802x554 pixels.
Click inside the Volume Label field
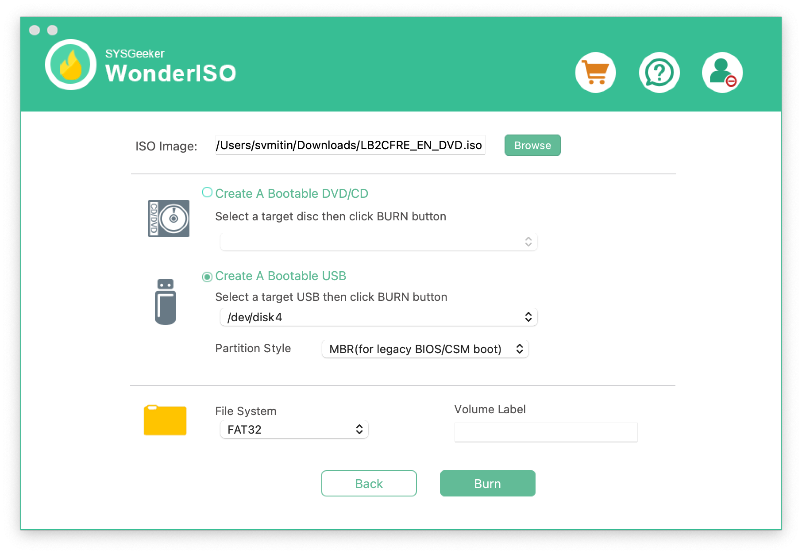545,432
